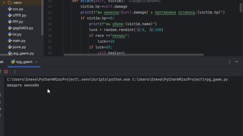The height and width of the screenshot is (136, 243).
Task: Hide the Run tool window
Action: point(237,62)
